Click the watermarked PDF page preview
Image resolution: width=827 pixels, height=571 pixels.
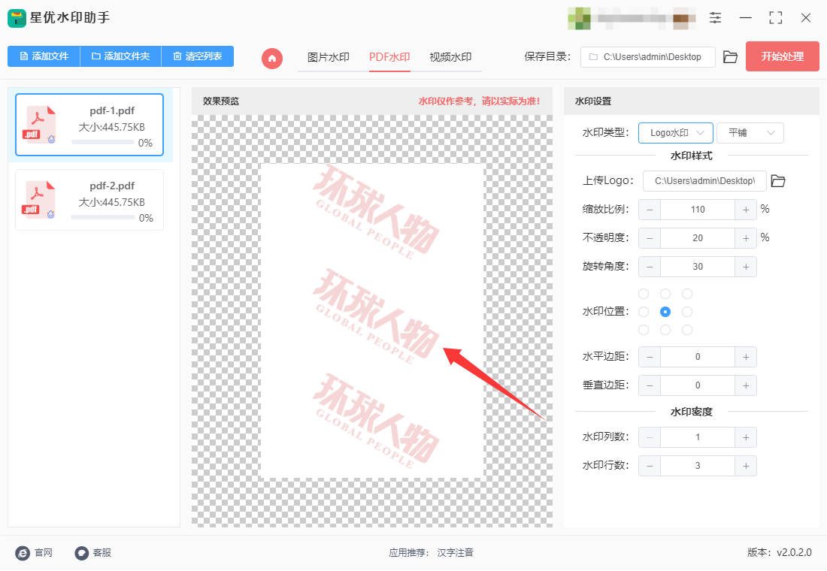(372, 321)
